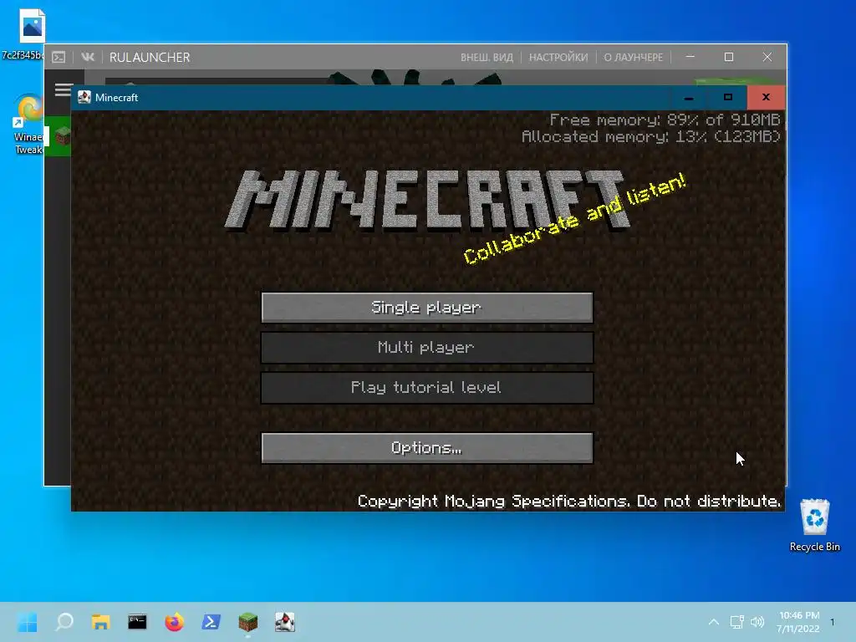Screen dimensions: 856x642
Task: Open File Explorer from taskbar
Action: [x=101, y=622]
